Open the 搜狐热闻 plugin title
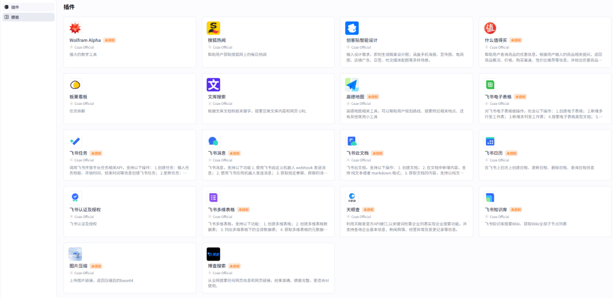Viewport: 613px width, 298px height. click(x=217, y=40)
